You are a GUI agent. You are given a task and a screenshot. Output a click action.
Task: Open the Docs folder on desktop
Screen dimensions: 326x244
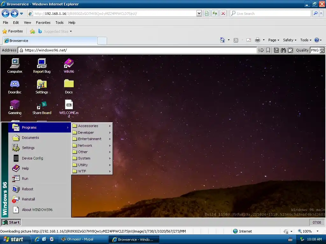(x=69, y=86)
